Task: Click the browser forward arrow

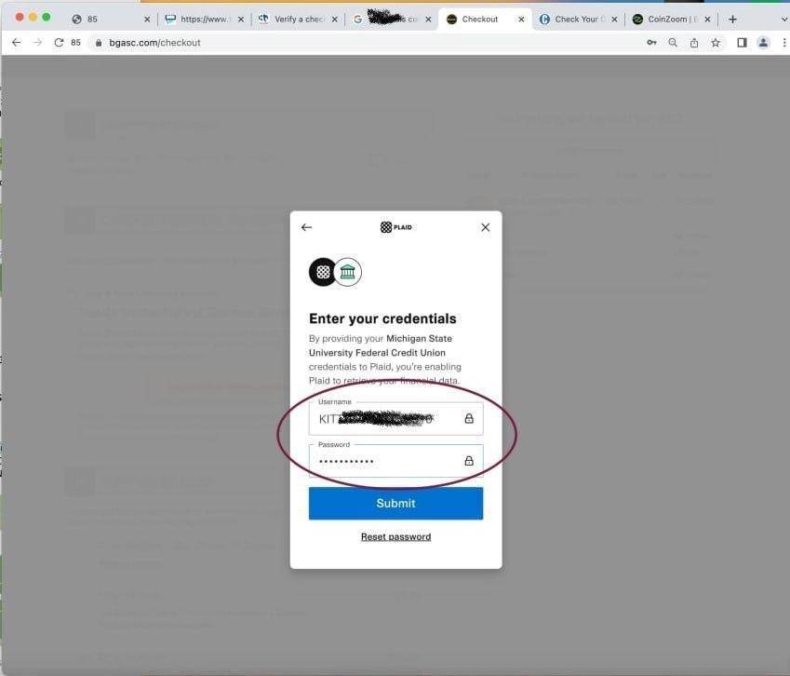Action: pos(38,43)
